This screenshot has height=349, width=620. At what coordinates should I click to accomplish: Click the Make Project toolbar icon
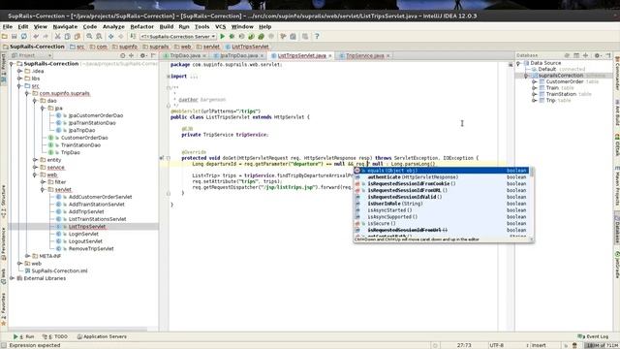click(134, 37)
